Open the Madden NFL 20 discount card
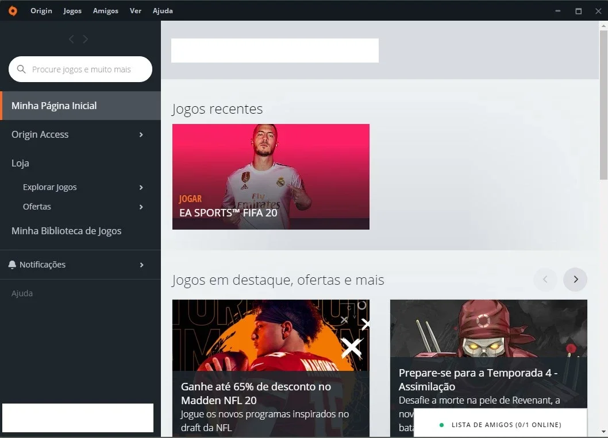Viewport: 608px width, 438px height. 271,368
